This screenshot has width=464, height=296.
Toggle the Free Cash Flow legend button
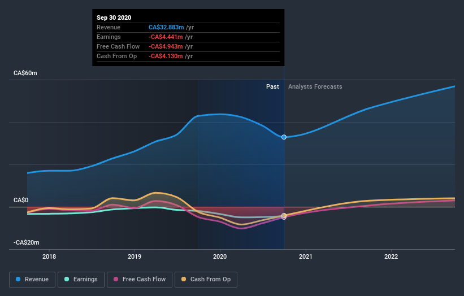pos(140,280)
